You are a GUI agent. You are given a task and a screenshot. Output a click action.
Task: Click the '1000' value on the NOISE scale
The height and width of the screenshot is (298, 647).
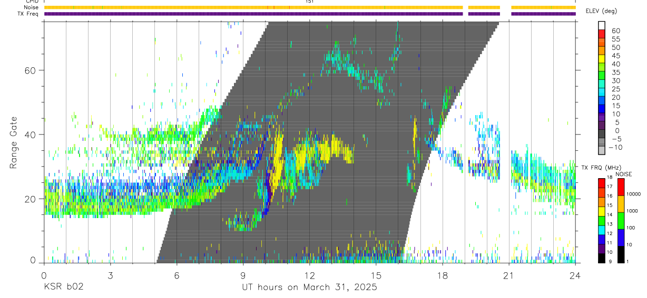click(x=632, y=211)
